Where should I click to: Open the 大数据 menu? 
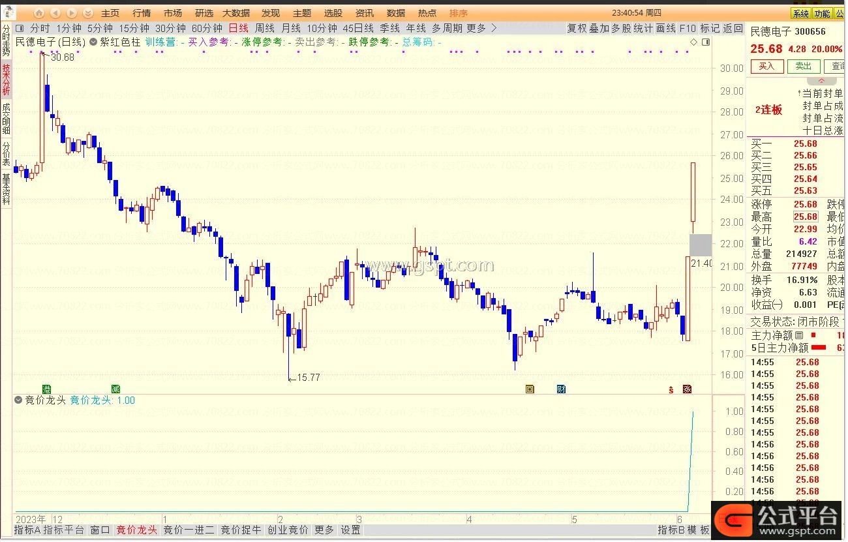click(x=236, y=13)
